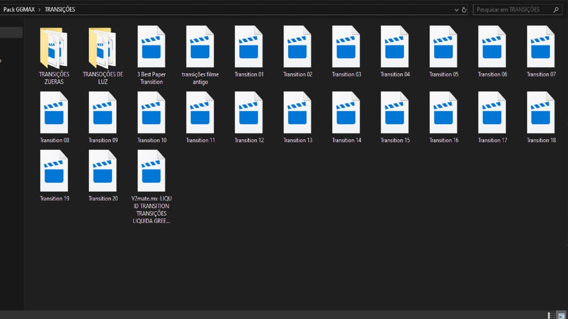
Task: Click TRANSIÇÕES in the address path
Action: (60, 9)
